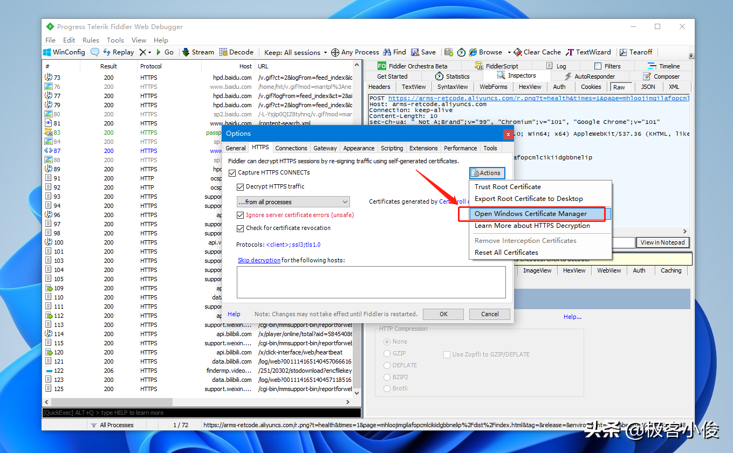Switch to the Connections tab in Options
Viewport: 733px width, 453px height.
(x=291, y=148)
